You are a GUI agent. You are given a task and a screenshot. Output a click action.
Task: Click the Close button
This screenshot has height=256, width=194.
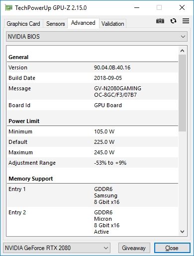click(172, 248)
